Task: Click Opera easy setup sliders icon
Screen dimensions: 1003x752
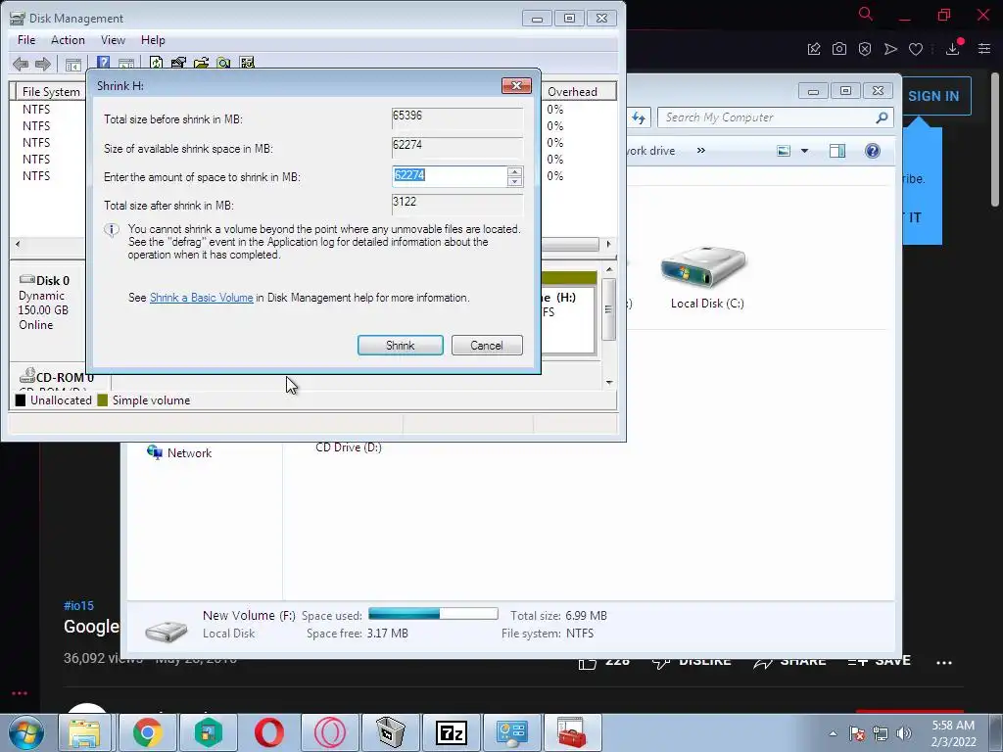Action: point(983,49)
